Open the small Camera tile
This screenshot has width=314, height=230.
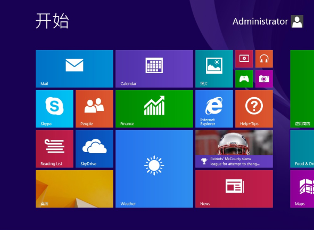pos(264,79)
